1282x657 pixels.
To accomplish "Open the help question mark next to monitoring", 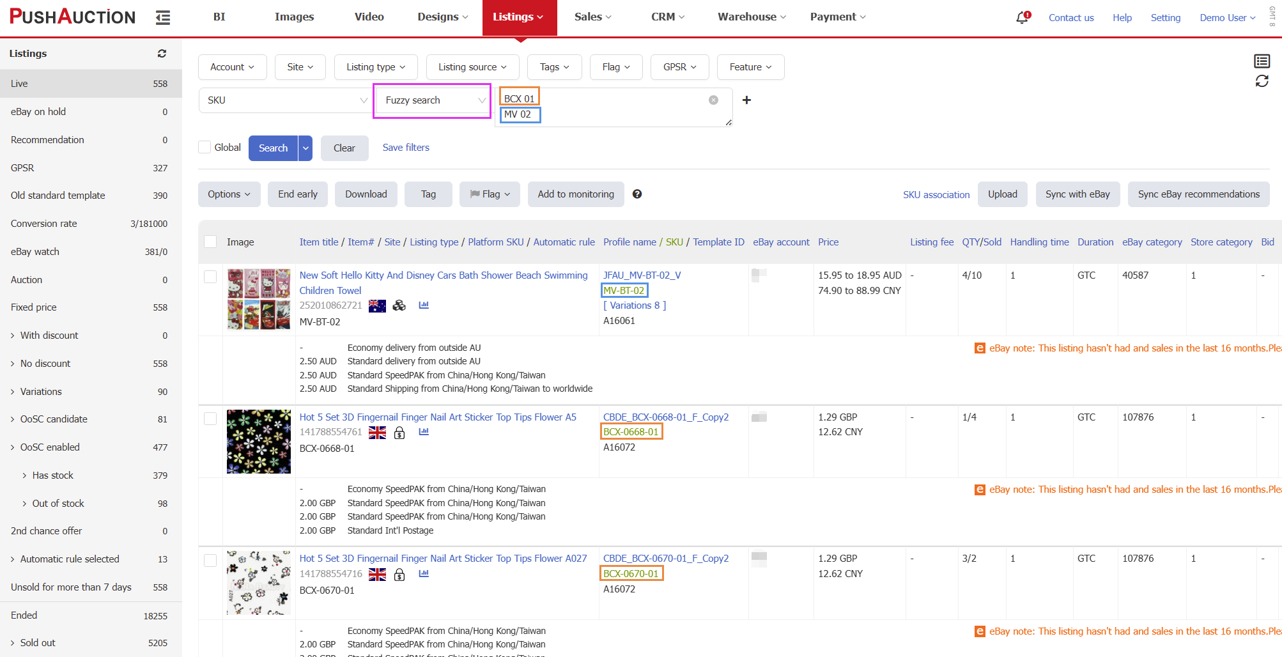I will [637, 194].
